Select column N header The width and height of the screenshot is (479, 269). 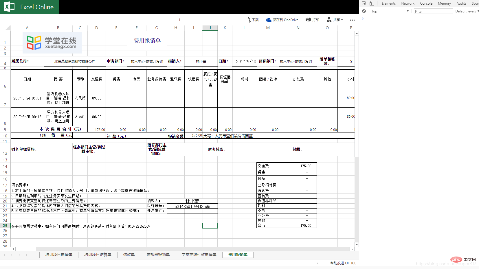coord(298,28)
